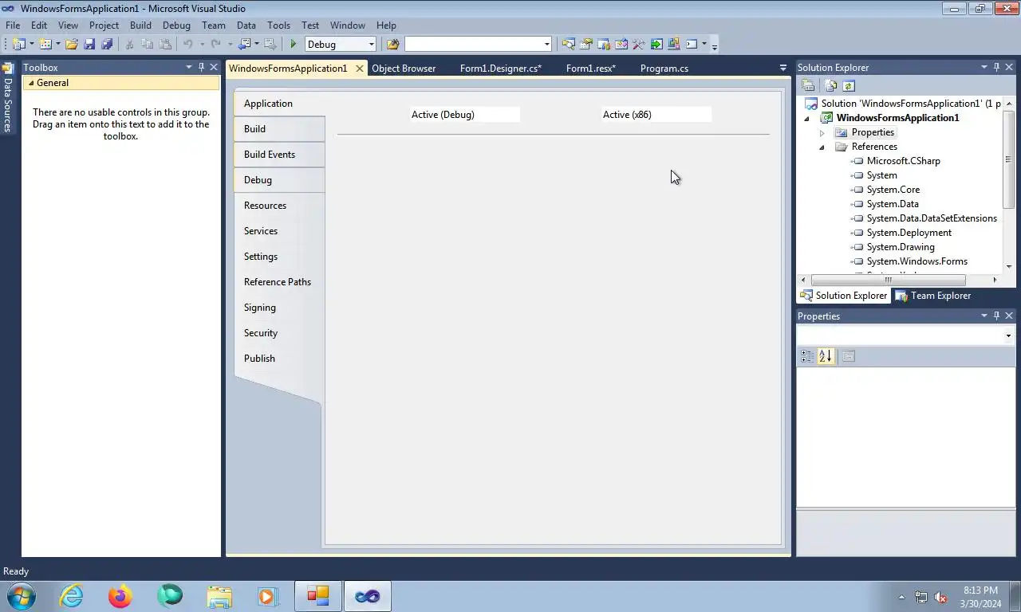Image resolution: width=1021 pixels, height=612 pixels.
Task: Click the Redo arrow icon
Action: coord(215,45)
